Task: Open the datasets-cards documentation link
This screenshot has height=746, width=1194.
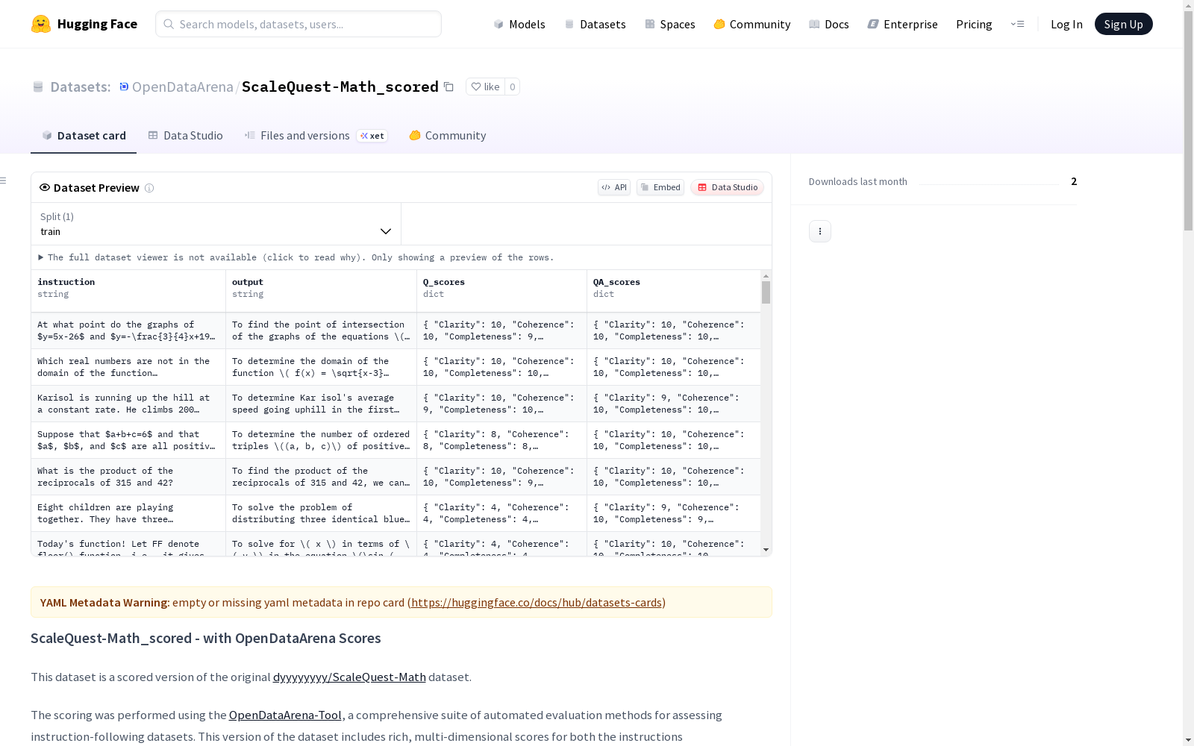Action: click(537, 602)
